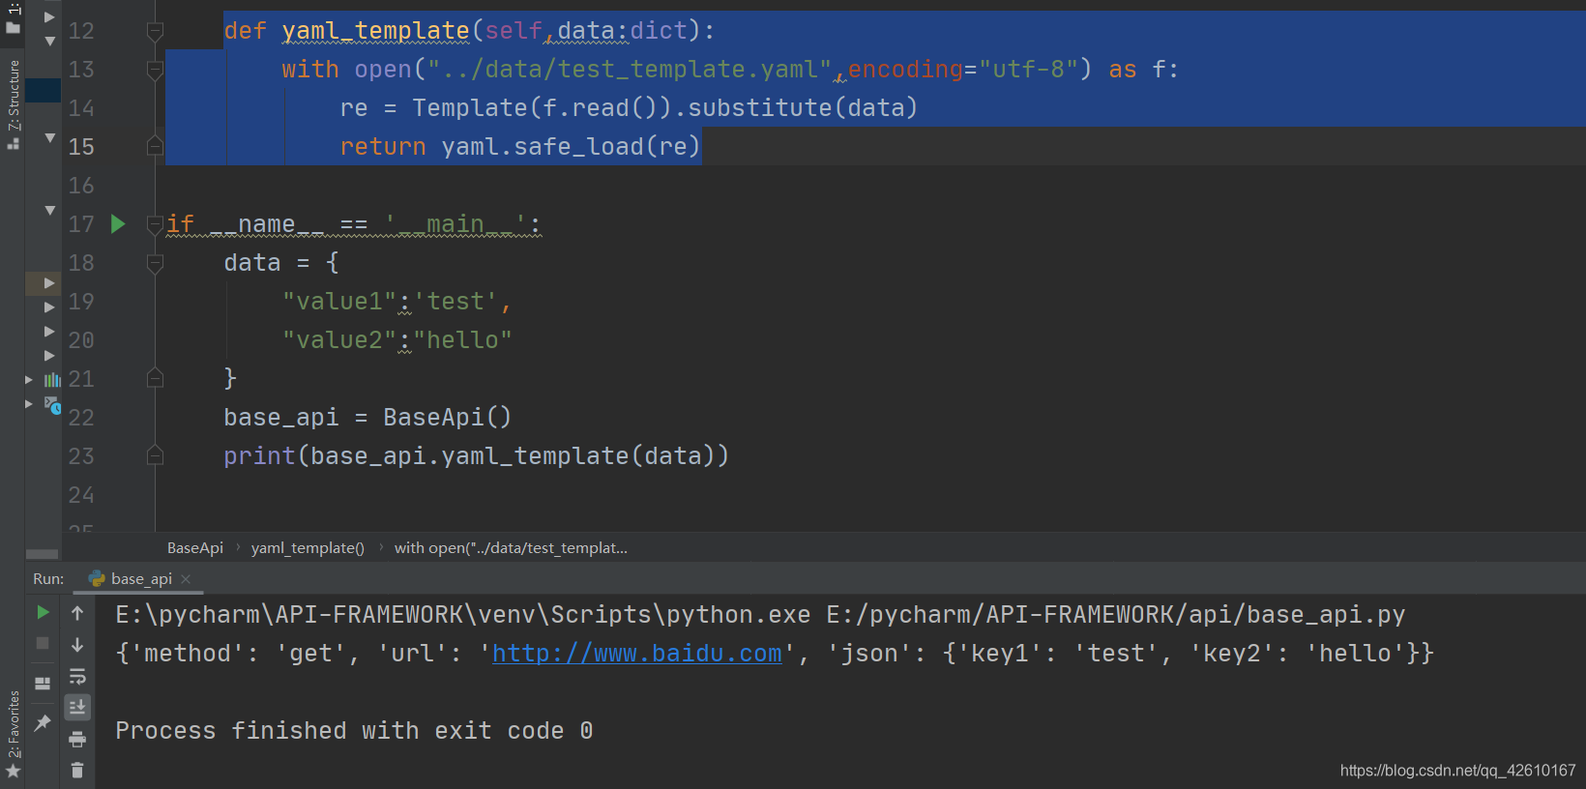Click the Python icon on base_api tab
The image size is (1586, 789).
97,578
